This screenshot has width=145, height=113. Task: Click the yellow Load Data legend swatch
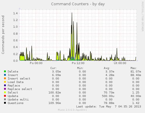tap(5, 82)
